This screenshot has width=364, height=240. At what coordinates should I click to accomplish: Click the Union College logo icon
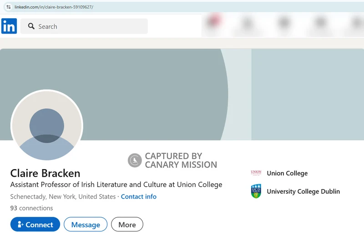(x=256, y=173)
